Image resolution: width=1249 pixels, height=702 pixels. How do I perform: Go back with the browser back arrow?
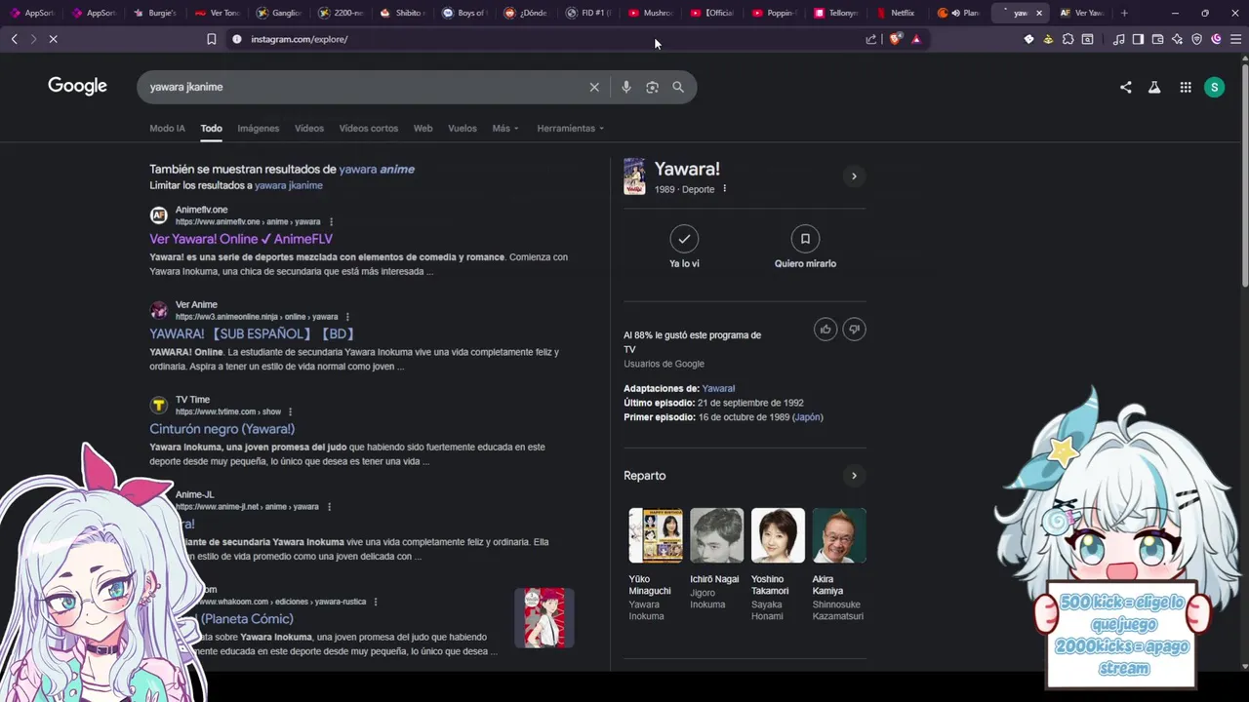[x=15, y=39]
